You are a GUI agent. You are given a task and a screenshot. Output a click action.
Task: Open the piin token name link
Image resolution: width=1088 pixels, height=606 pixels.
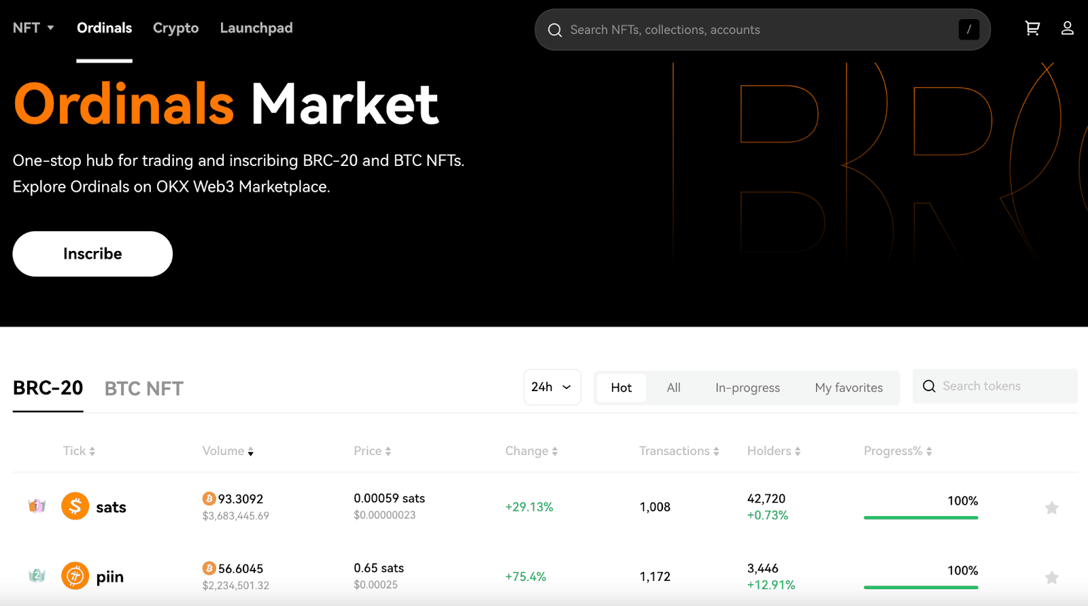pyautogui.click(x=109, y=577)
